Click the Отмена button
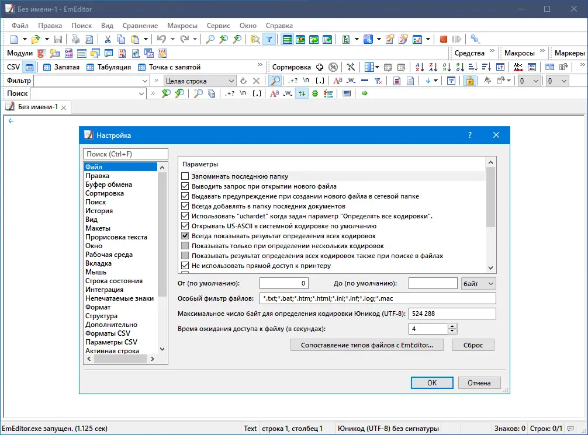 [x=479, y=383]
